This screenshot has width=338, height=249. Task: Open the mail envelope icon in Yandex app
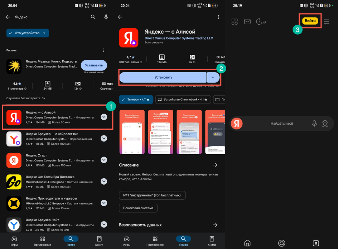(247, 21)
